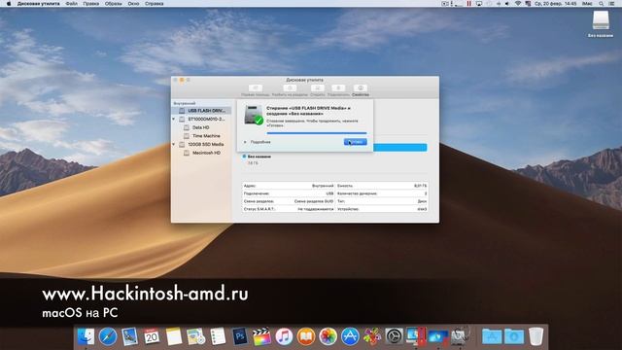The image size is (622, 350).
Task: Click the Info (Свойства) toolbar icon
Action: pos(361,88)
